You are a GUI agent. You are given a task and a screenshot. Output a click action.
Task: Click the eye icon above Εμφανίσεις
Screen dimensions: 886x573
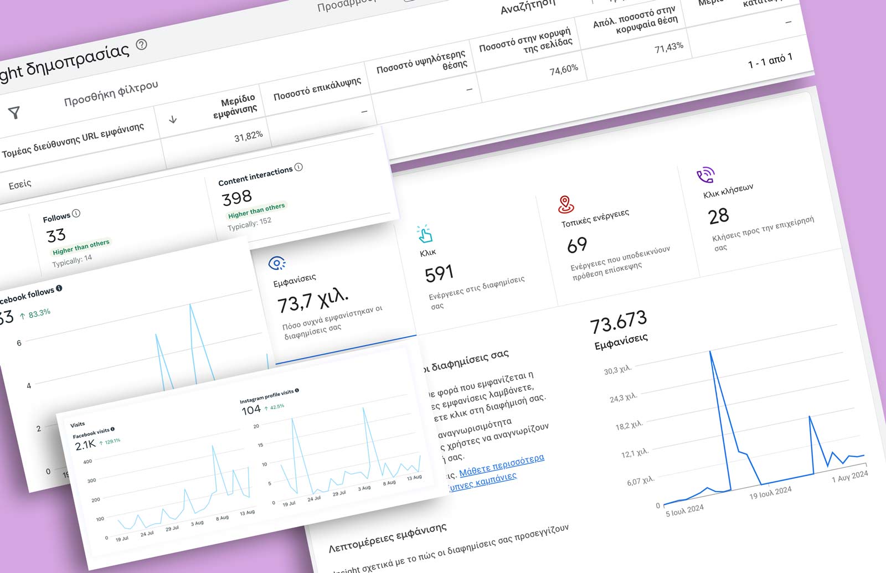coord(276,263)
